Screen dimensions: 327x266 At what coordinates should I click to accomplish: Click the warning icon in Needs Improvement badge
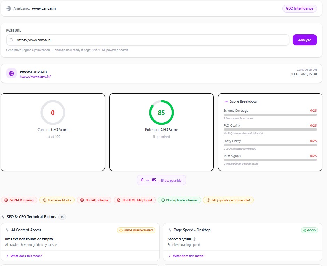pos(121,231)
